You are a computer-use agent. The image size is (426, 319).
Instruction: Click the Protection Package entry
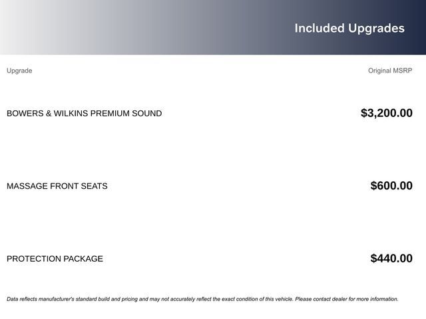coord(55,259)
